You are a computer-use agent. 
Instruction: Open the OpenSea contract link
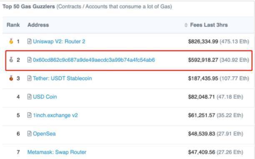click(44, 134)
